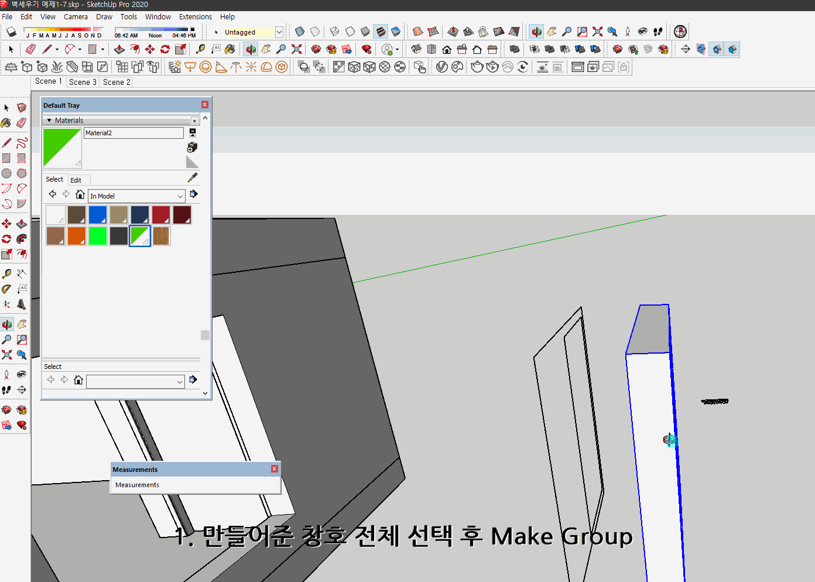Select the Follow Me tool in left toolbar
The image size is (815, 582).
[x=22, y=238]
